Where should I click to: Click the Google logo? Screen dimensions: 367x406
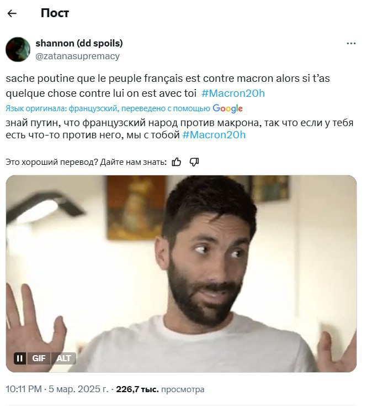pyautogui.click(x=227, y=108)
